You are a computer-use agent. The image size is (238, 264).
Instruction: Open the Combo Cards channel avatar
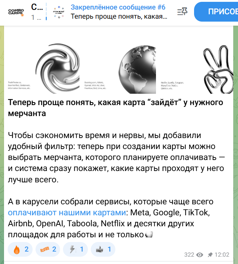coord(16,12)
